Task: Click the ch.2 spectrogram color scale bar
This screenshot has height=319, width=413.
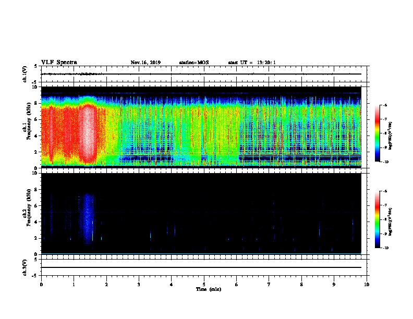Action: point(378,219)
